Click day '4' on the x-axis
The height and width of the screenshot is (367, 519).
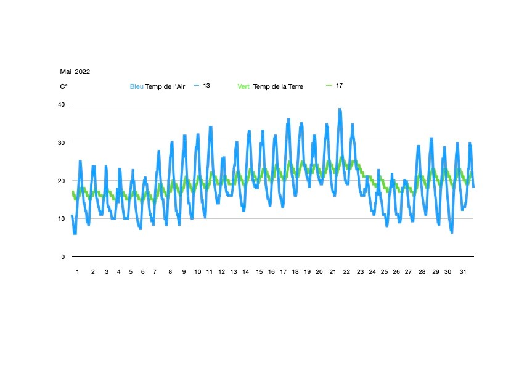(119, 271)
